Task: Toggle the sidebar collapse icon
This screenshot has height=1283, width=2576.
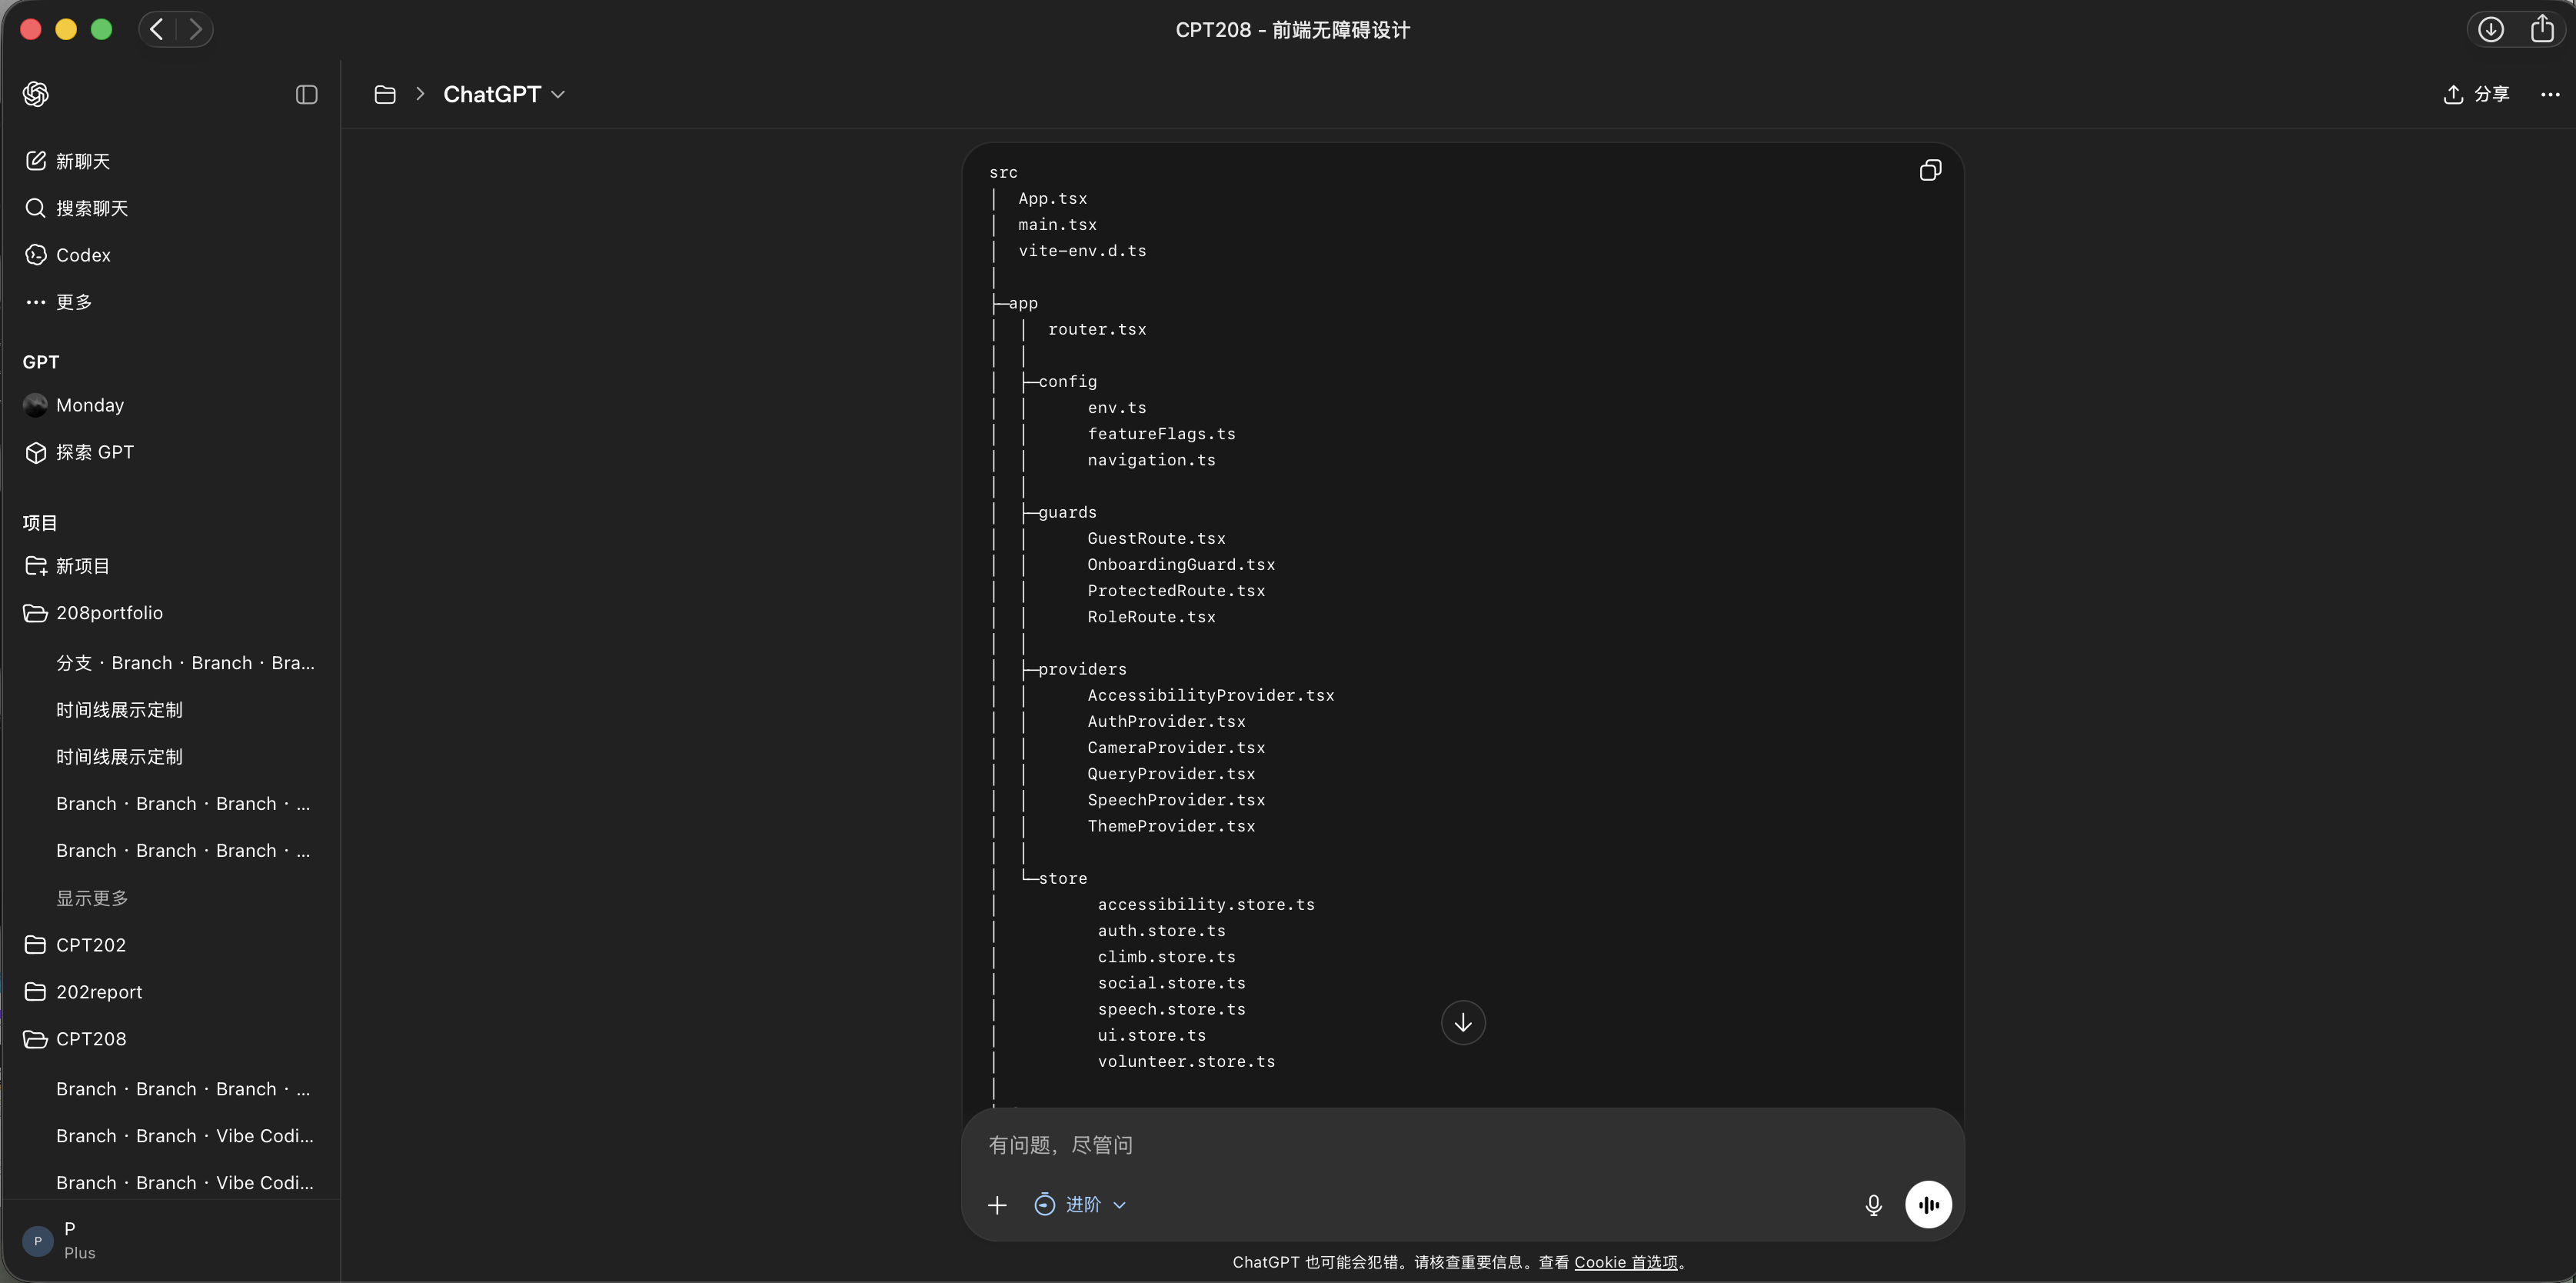Action: (307, 94)
